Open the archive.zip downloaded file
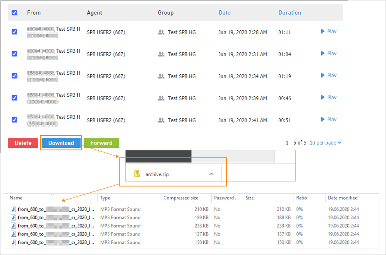The height and width of the screenshot is (255, 386). click(157, 174)
